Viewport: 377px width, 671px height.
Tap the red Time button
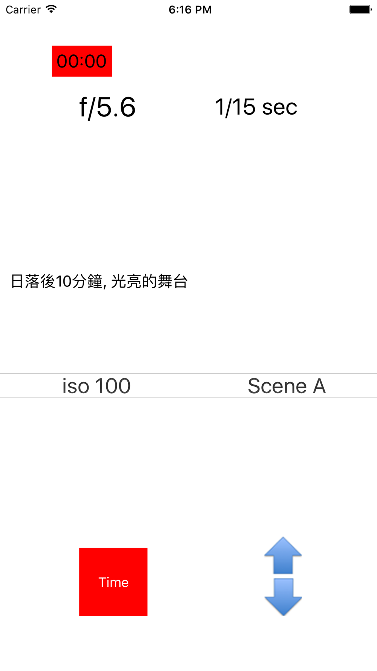[x=113, y=582]
